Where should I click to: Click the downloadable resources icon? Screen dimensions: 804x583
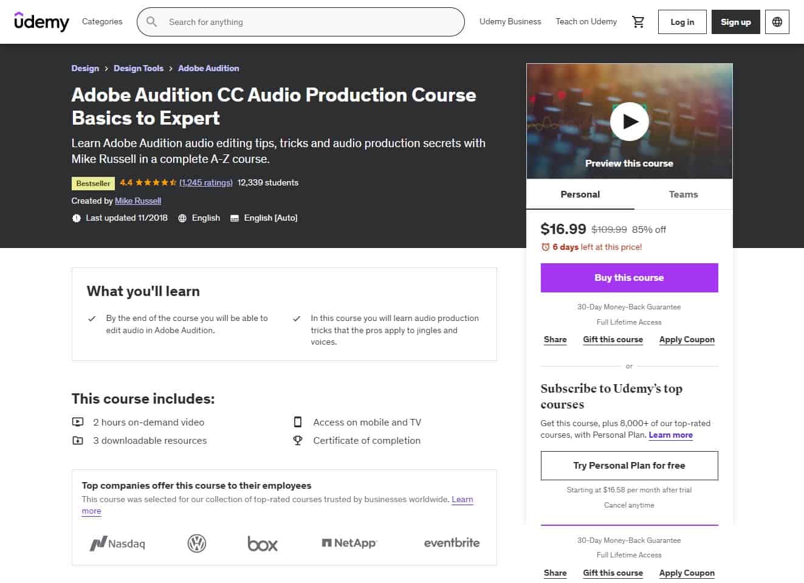(x=78, y=440)
